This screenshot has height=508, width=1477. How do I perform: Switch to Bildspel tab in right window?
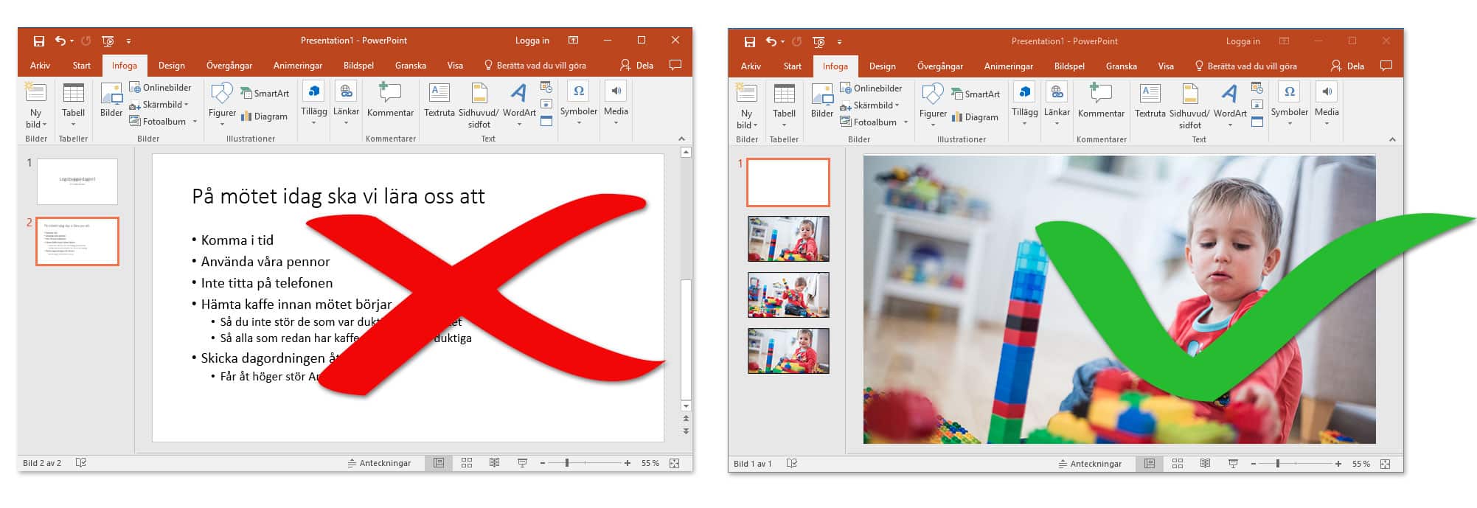point(1068,66)
